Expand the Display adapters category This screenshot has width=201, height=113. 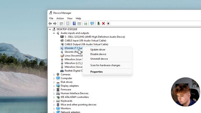[54, 86]
